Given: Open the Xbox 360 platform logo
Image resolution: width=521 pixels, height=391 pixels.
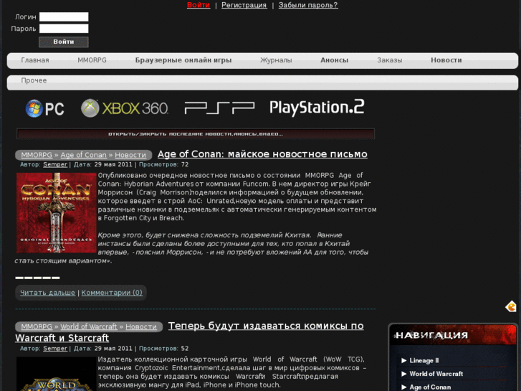Looking at the screenshot, I should click(125, 108).
